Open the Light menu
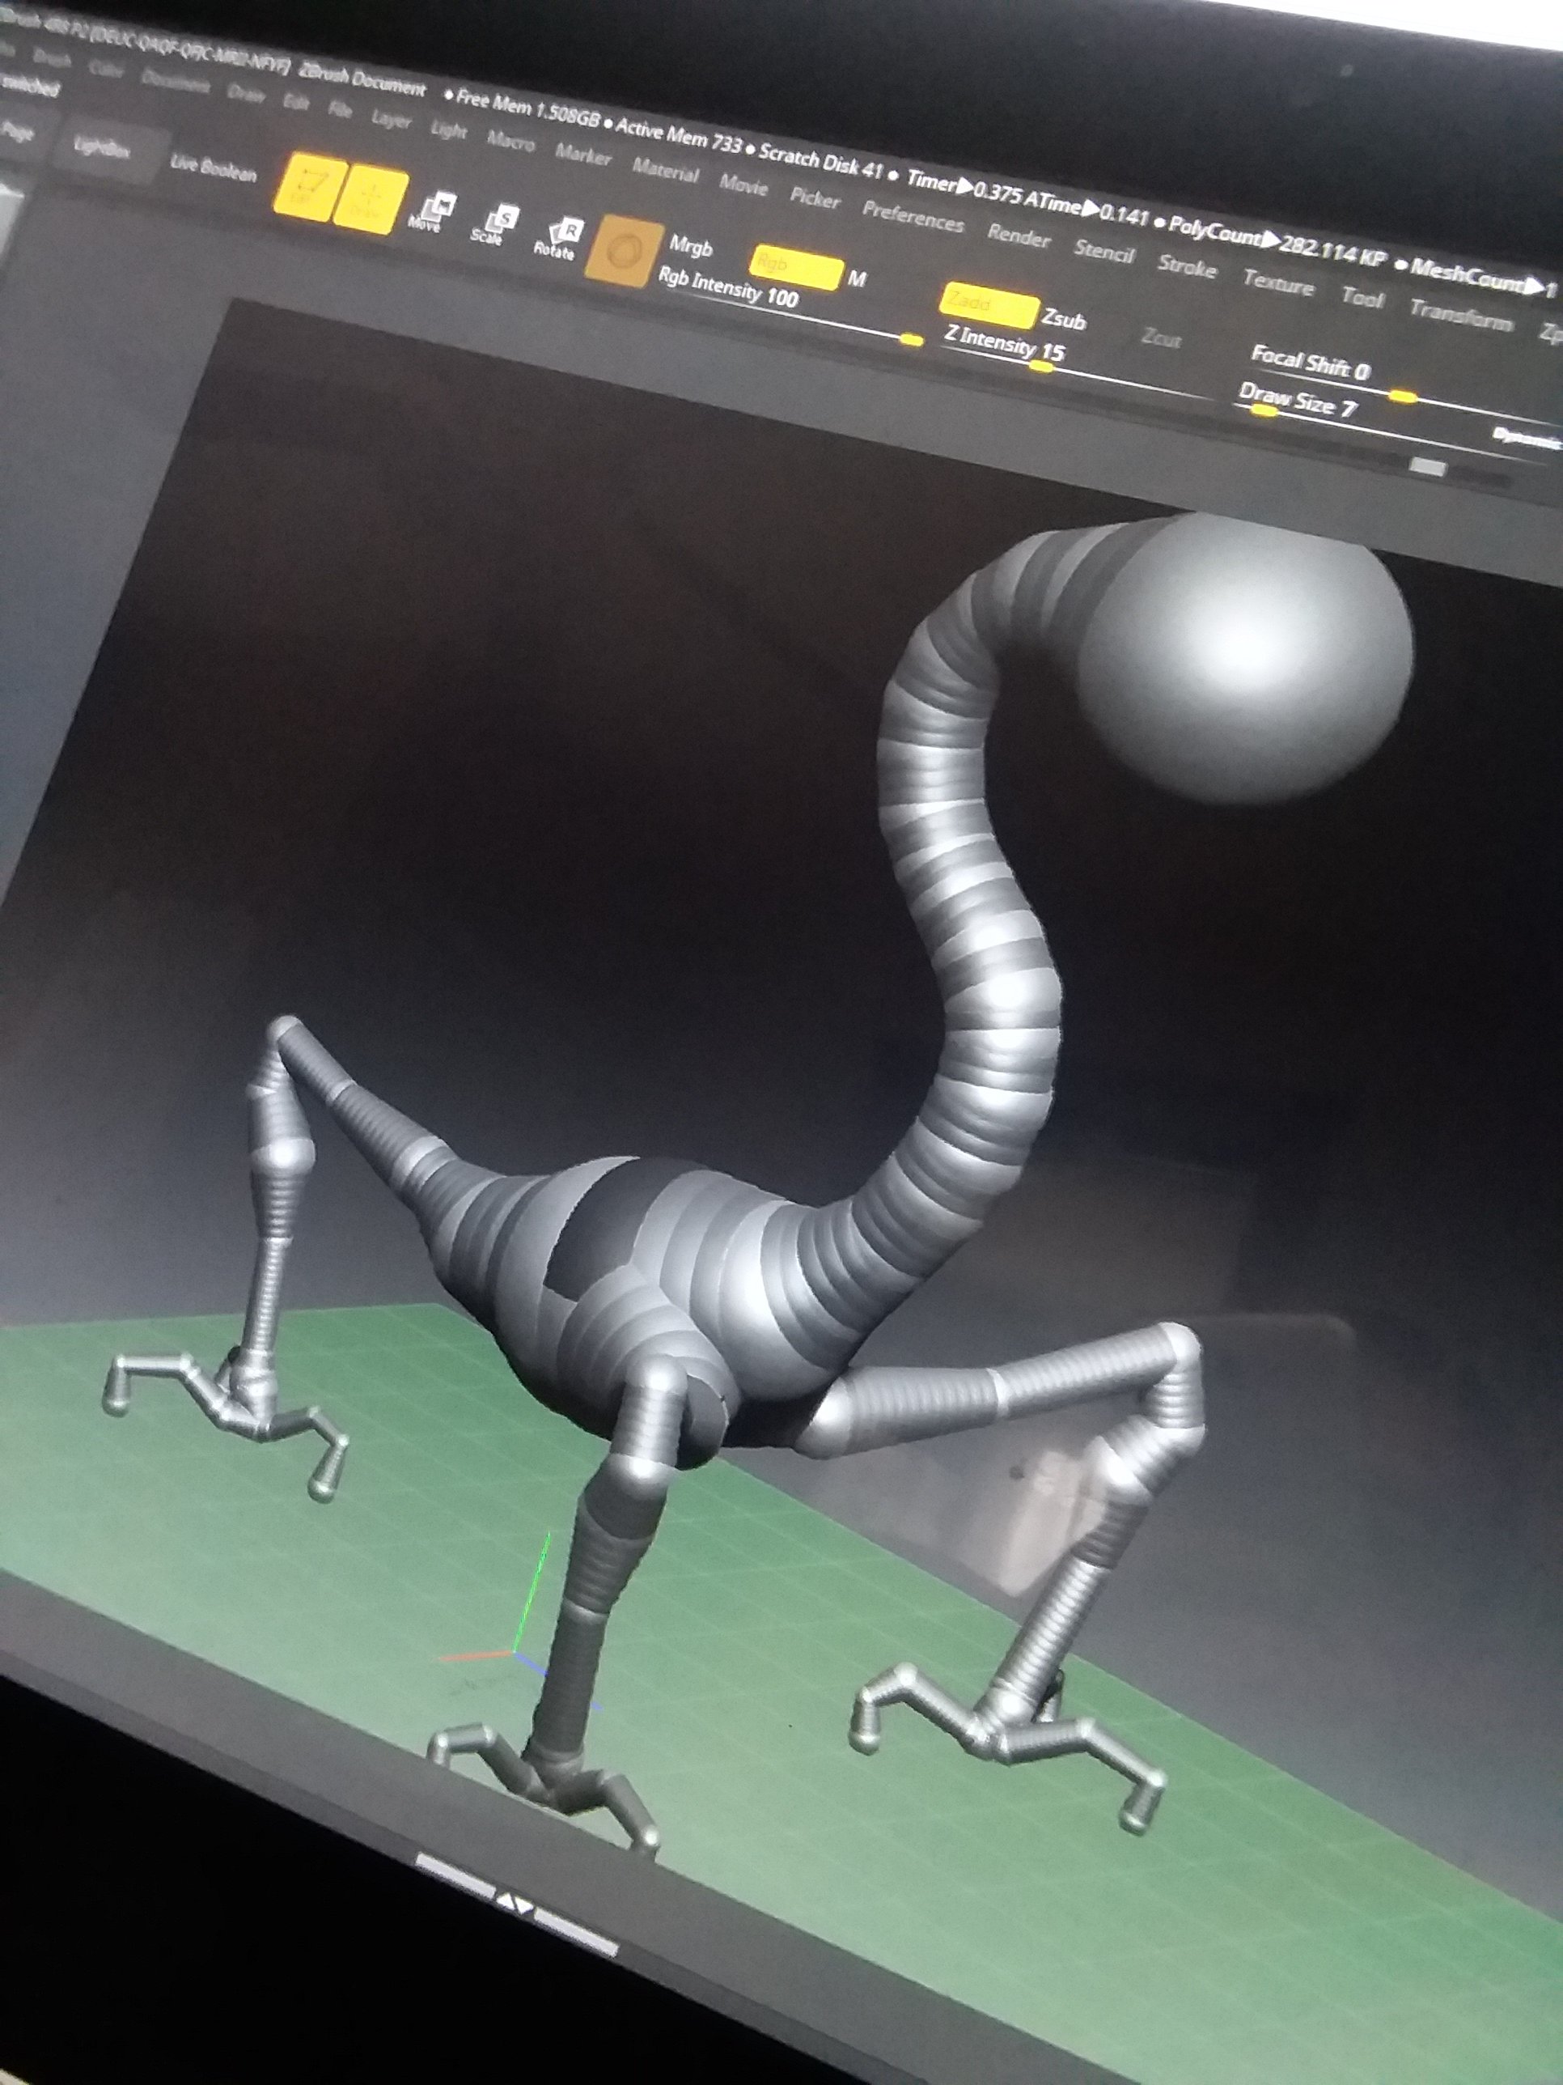Viewport: 1563px width, 2085px height. pos(448,130)
